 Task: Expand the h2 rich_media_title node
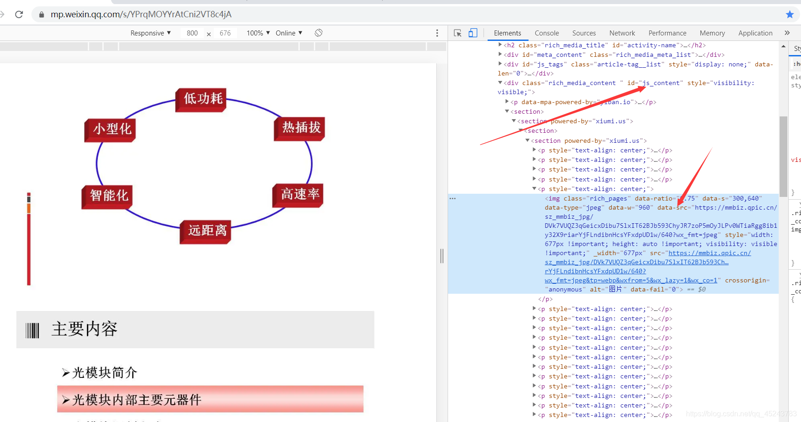[500, 45]
